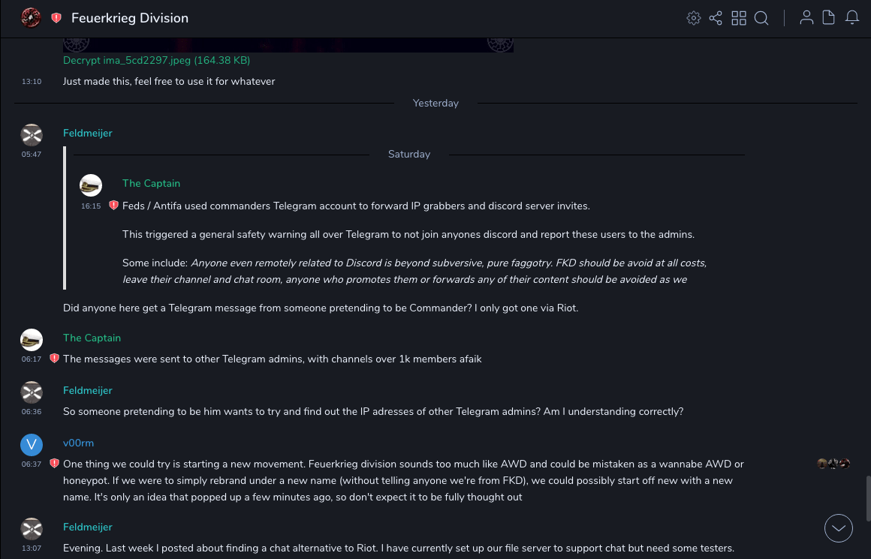The image size is (871, 559).
Task: Click the read receipt avatars
Action: [833, 464]
